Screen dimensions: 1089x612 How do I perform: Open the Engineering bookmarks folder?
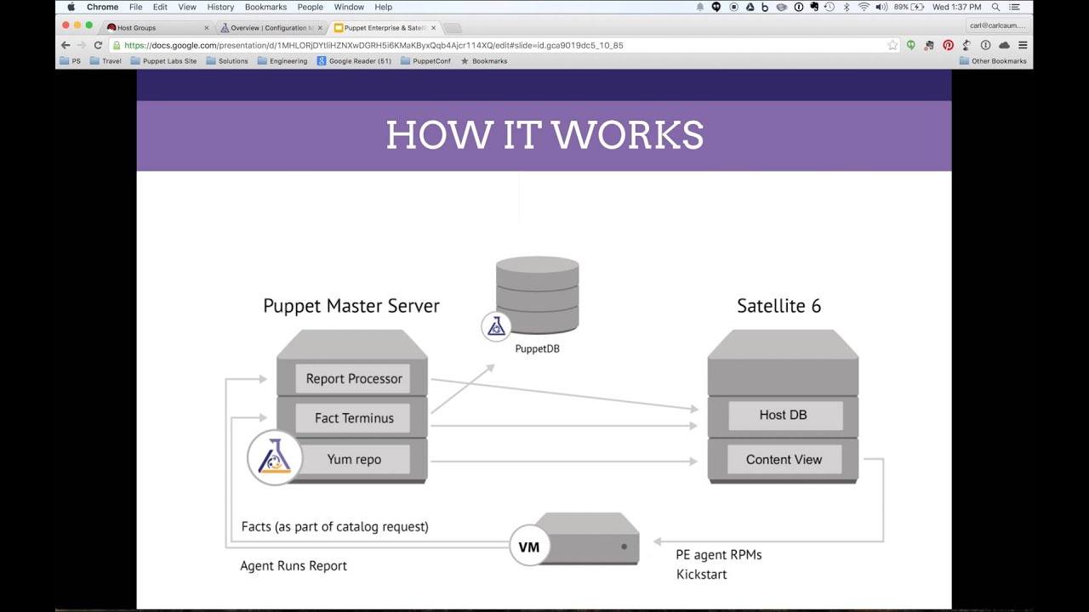[282, 61]
